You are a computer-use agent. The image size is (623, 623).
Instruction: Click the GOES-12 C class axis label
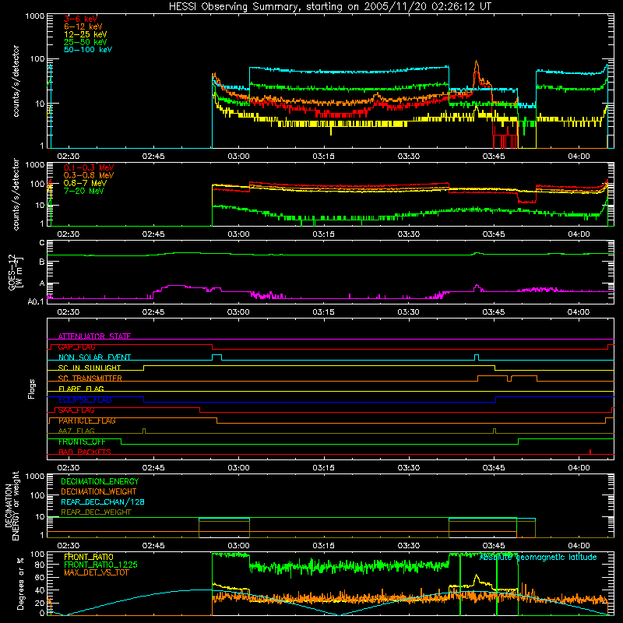tap(42, 243)
